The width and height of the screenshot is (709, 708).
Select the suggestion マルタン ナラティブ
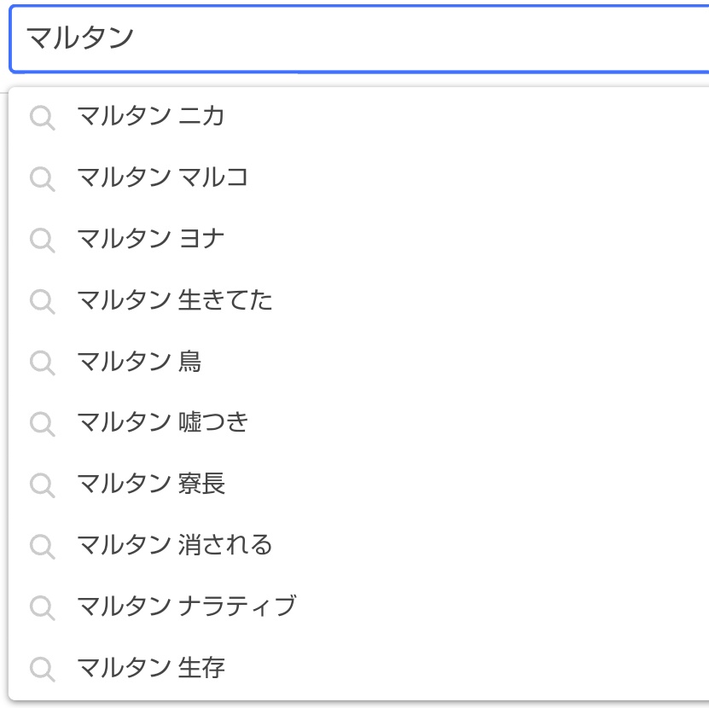tap(359, 606)
